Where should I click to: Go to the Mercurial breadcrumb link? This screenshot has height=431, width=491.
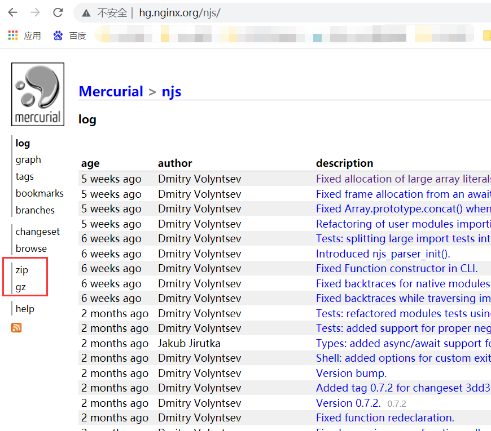coord(111,91)
